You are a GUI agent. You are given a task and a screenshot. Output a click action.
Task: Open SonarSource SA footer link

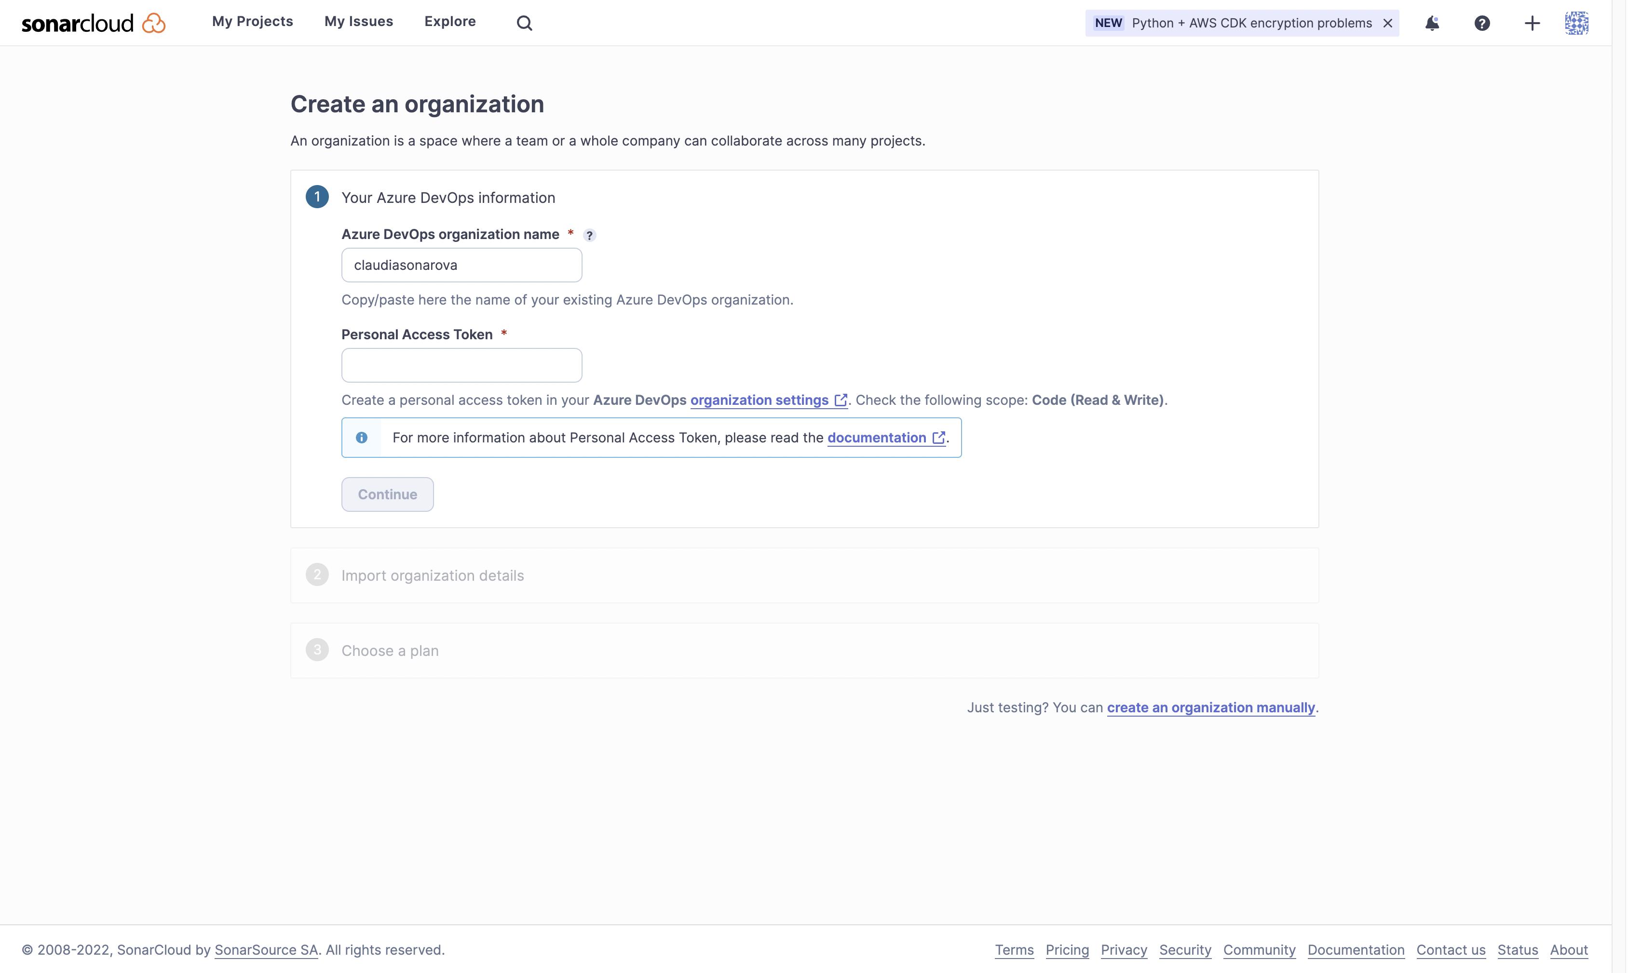pyautogui.click(x=266, y=950)
